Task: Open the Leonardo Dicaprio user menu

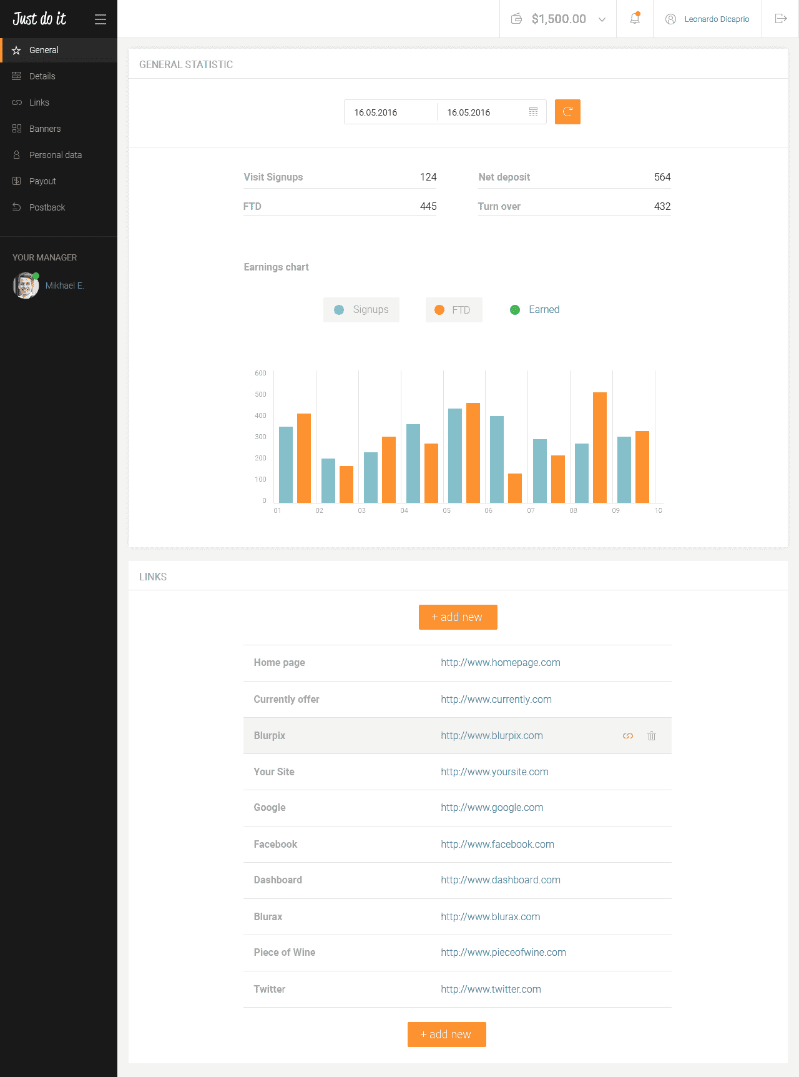Action: click(707, 19)
